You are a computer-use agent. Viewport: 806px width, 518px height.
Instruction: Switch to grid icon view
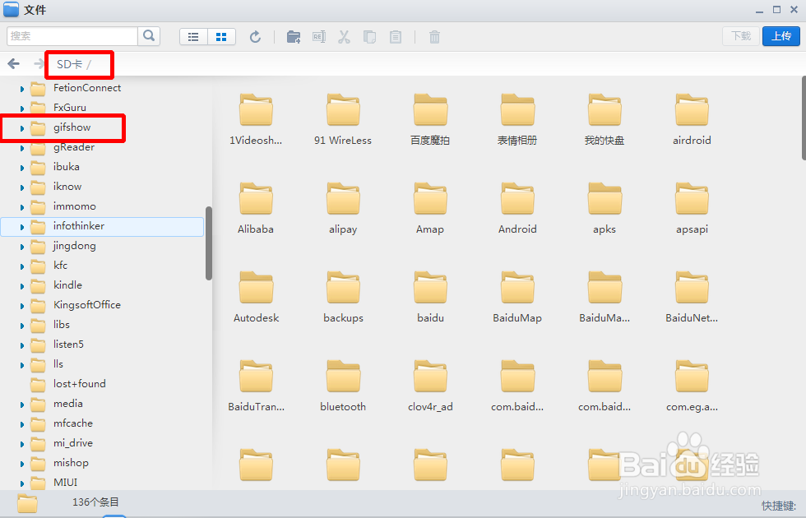[221, 37]
